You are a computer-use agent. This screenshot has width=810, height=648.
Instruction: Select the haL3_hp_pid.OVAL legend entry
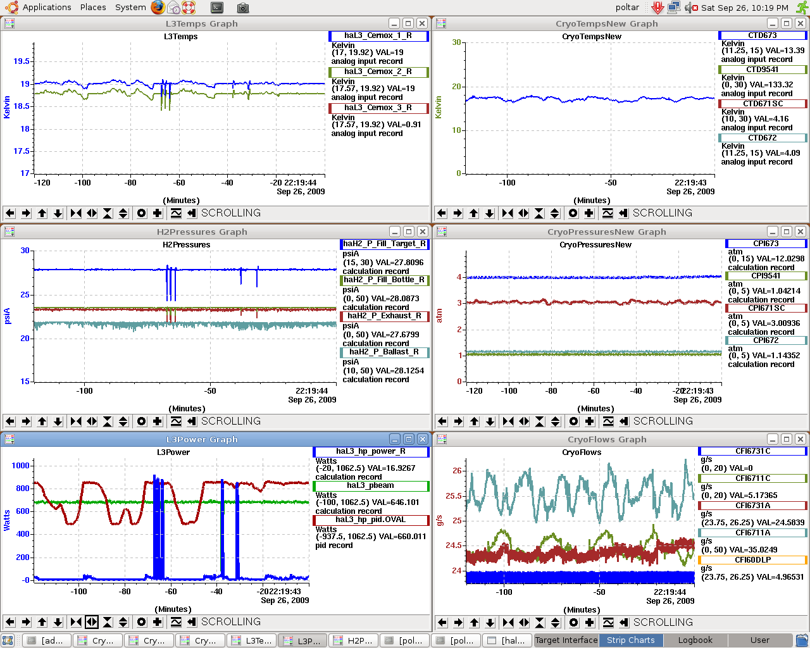click(371, 520)
